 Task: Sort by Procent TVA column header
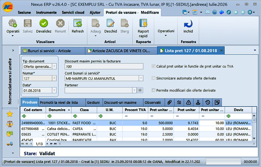pyautogui.click(x=135, y=110)
